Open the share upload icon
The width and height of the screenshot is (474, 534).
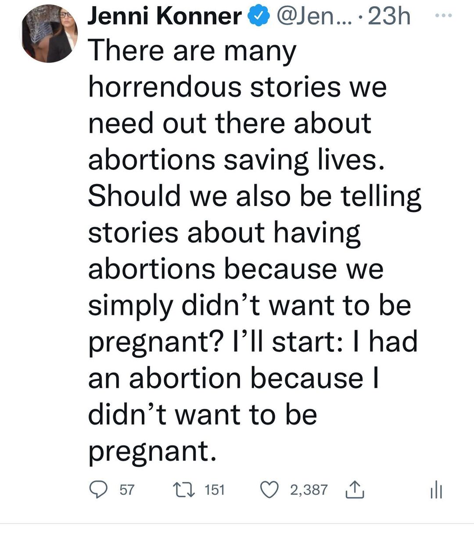(x=355, y=490)
